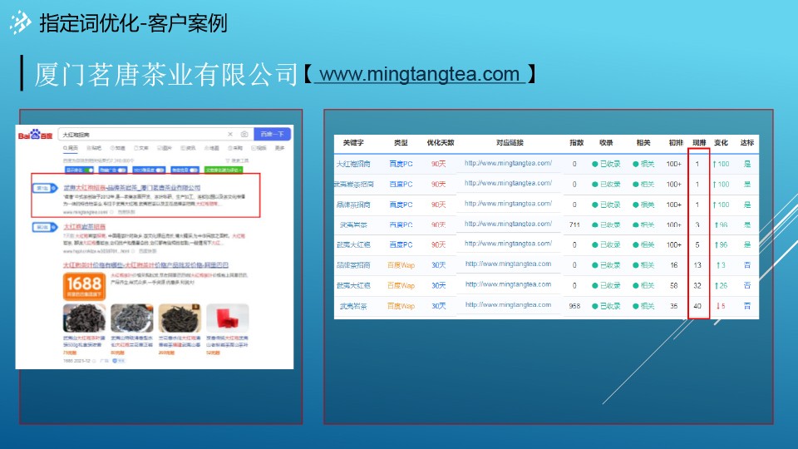The width and height of the screenshot is (798, 449).
Task: Open the link in 大红袍招商 row
Action: coord(508,164)
